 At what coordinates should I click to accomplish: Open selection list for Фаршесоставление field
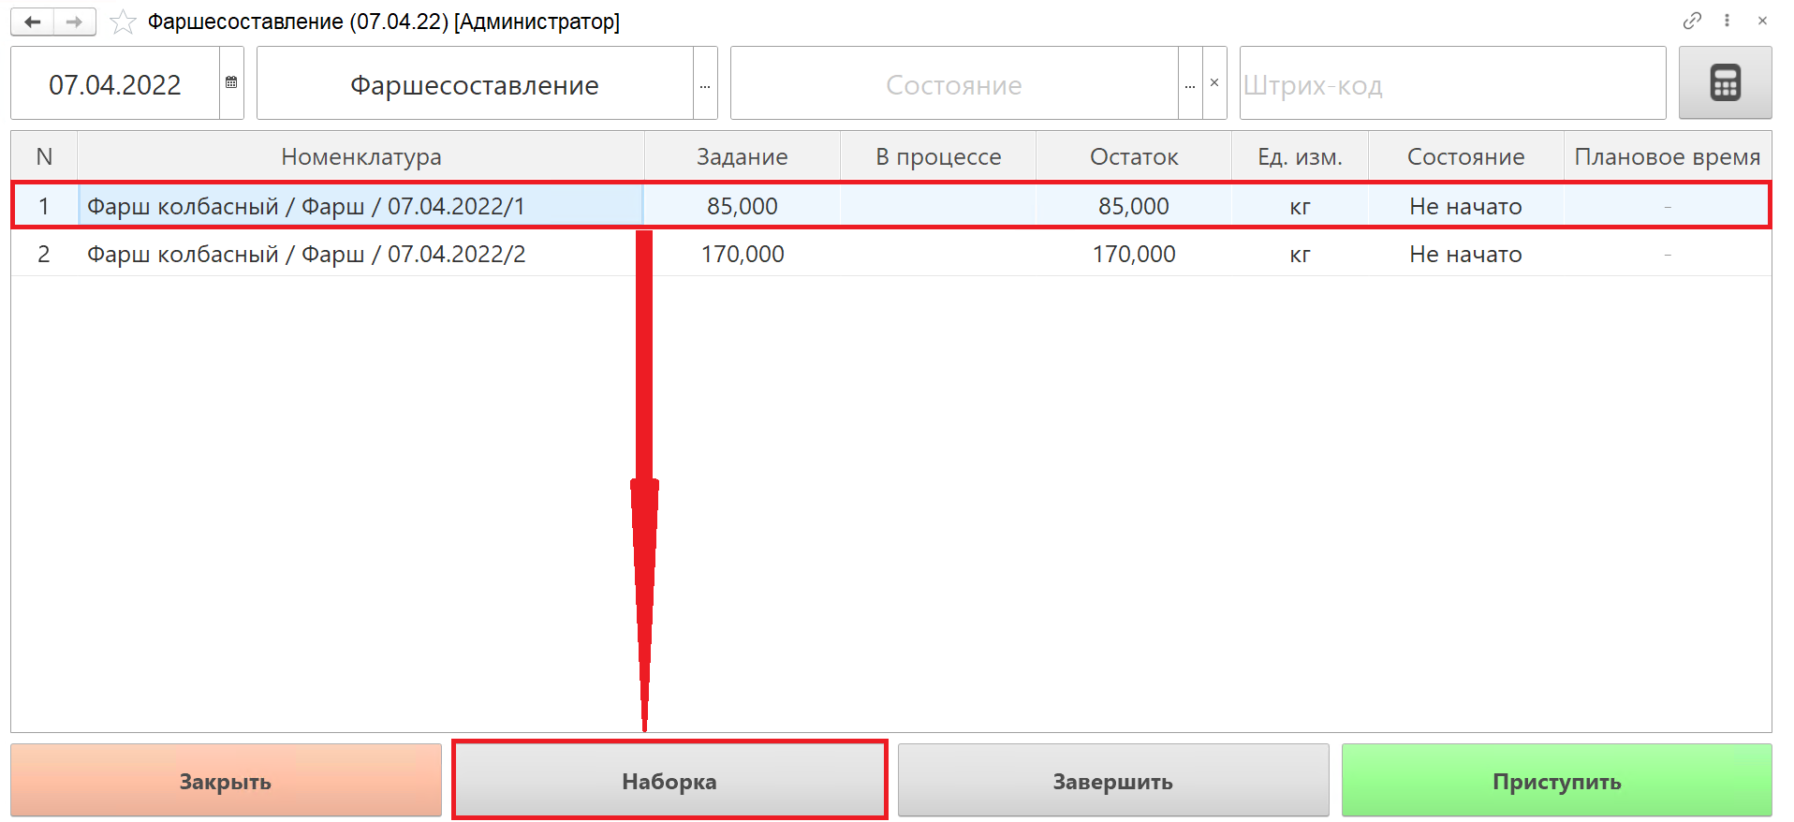click(x=705, y=84)
